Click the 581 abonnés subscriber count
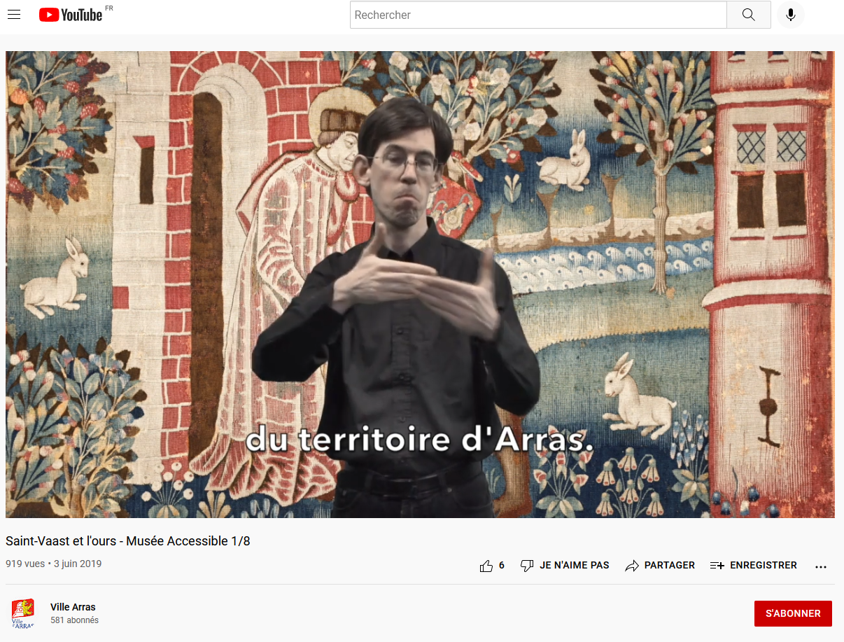This screenshot has width=844, height=642. (74, 620)
